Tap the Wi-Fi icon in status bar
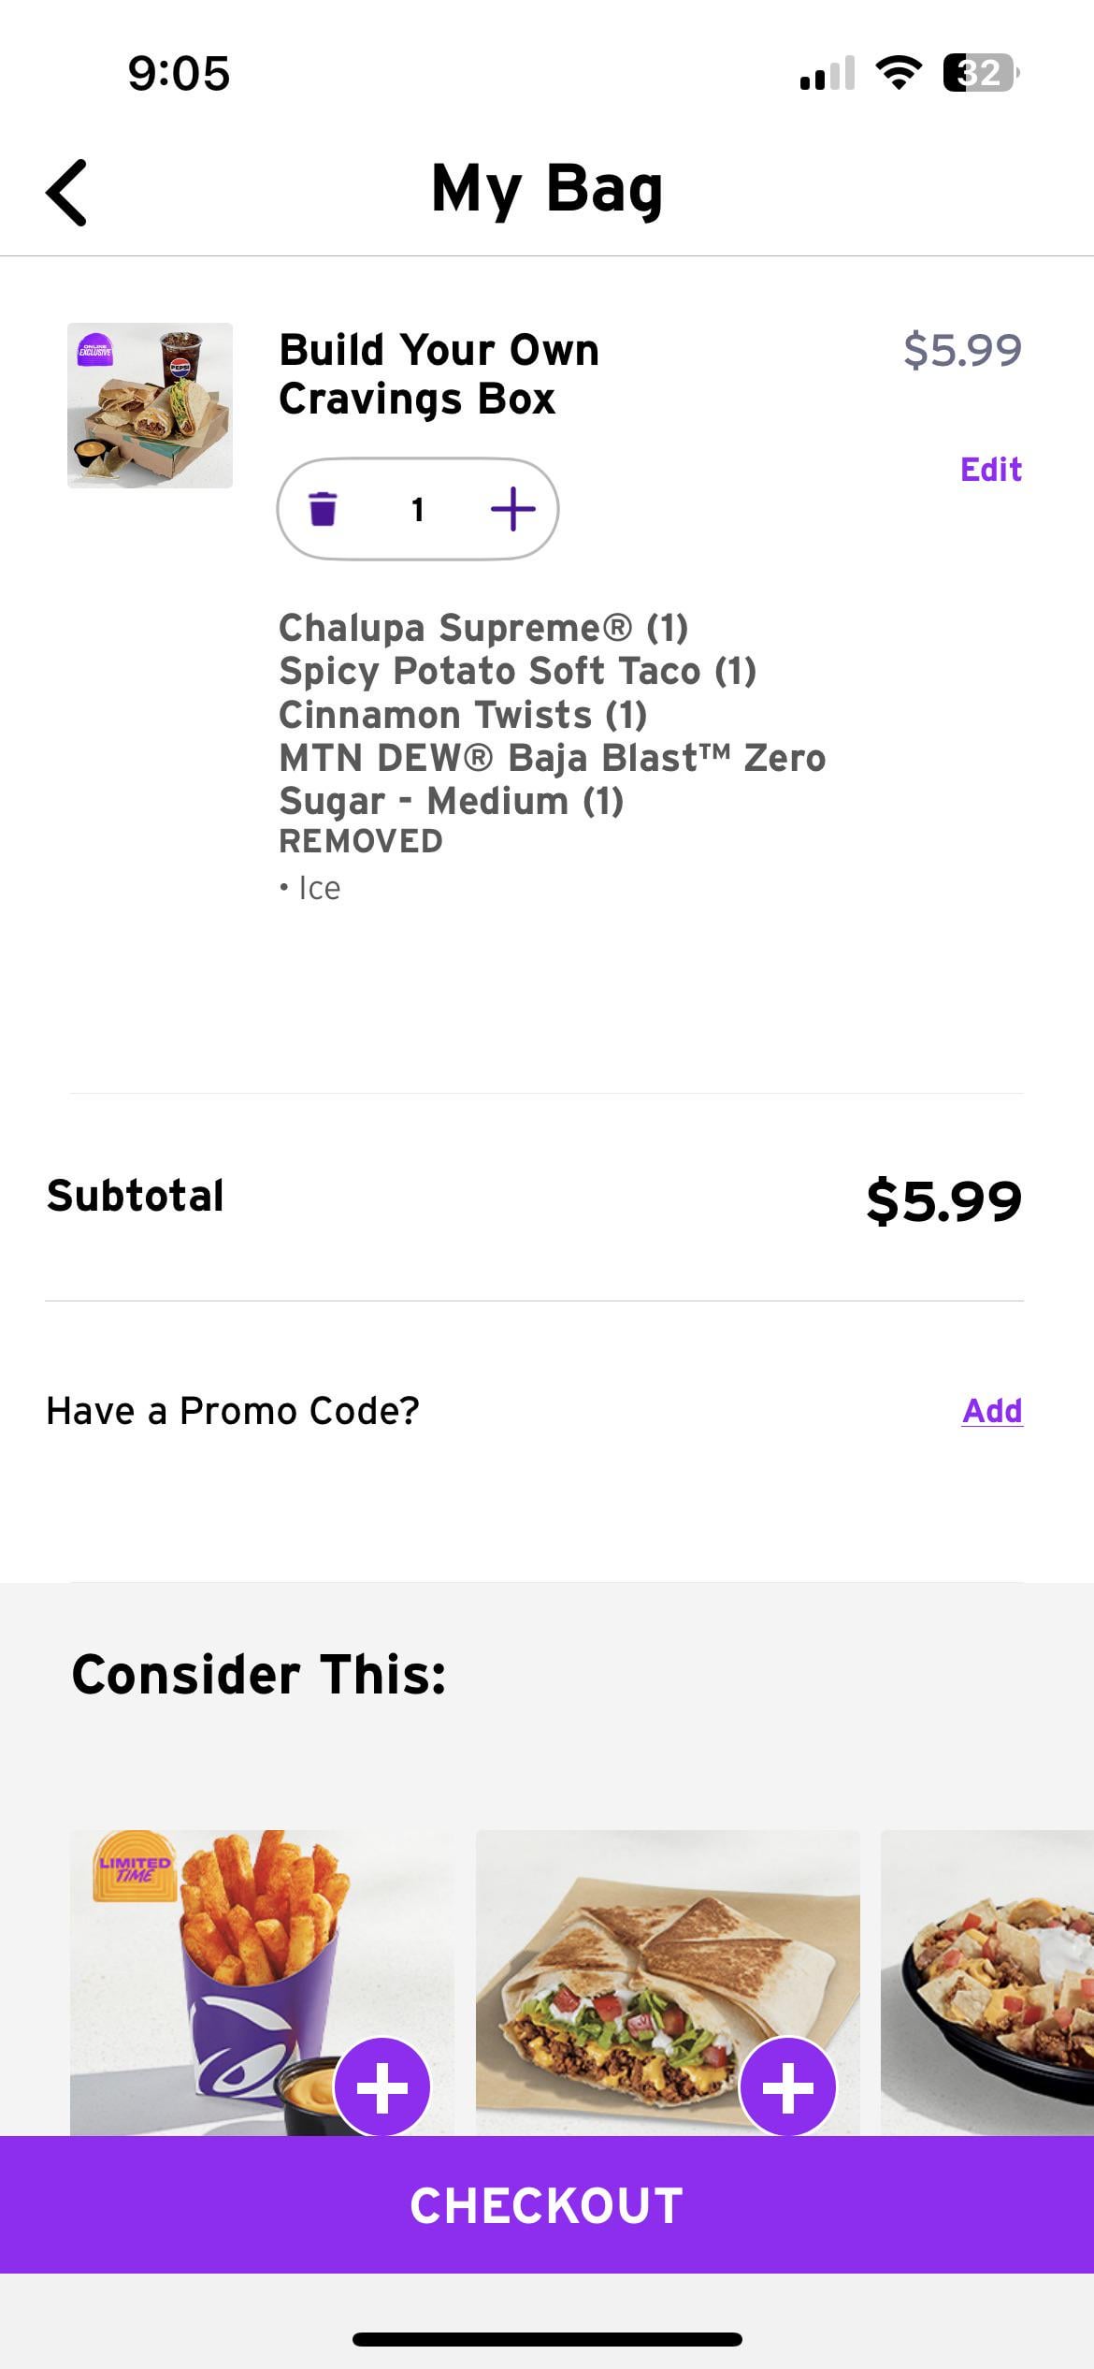Image resolution: width=1094 pixels, height=2369 pixels. pyautogui.click(x=898, y=73)
